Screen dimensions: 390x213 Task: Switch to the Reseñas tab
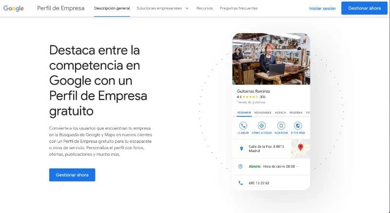(296, 113)
